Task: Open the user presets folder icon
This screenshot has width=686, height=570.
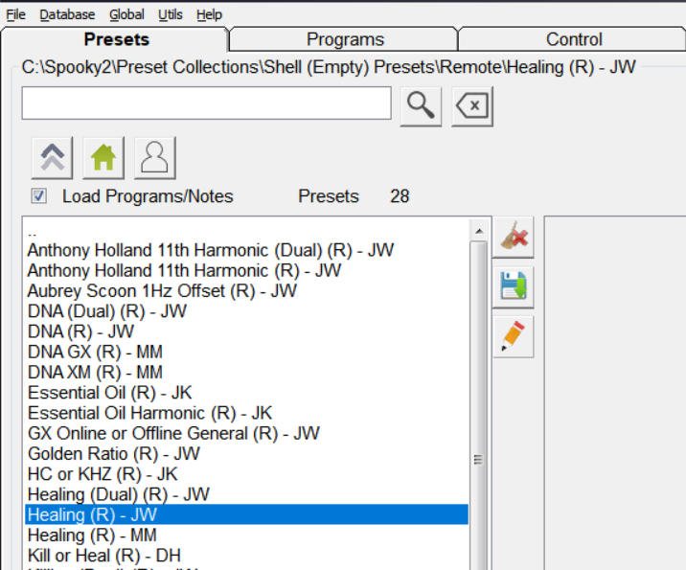Action: point(154,158)
